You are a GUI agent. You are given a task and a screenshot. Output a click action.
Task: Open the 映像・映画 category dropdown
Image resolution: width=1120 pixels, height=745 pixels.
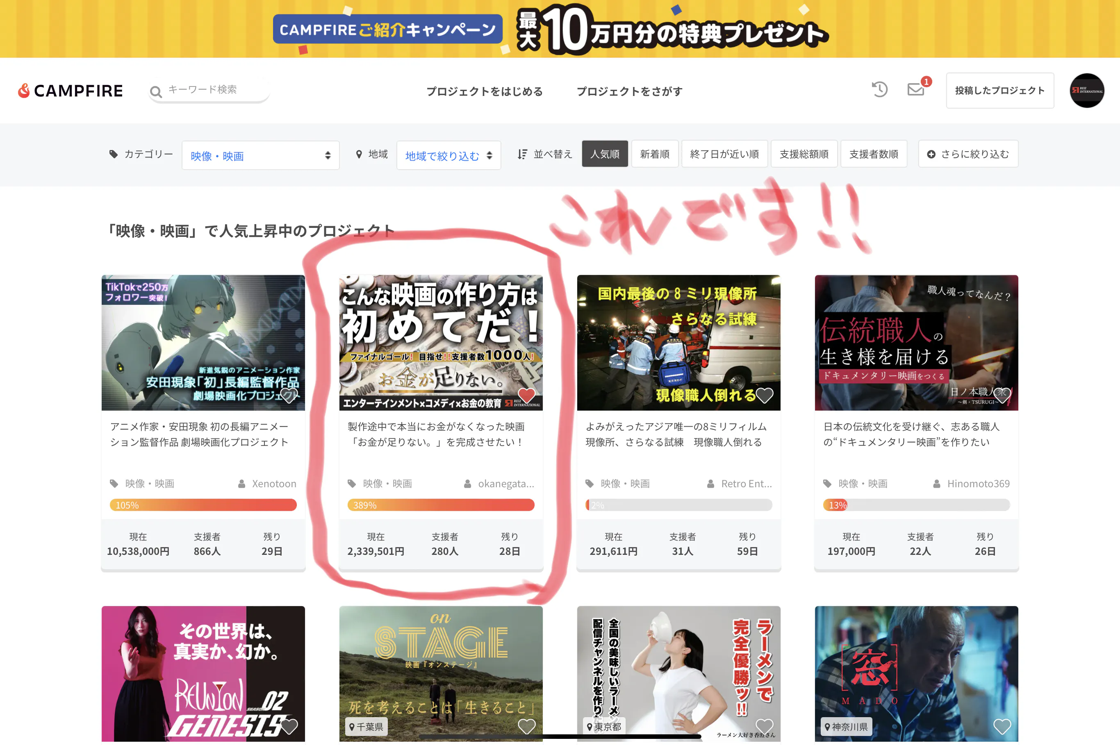coord(260,155)
